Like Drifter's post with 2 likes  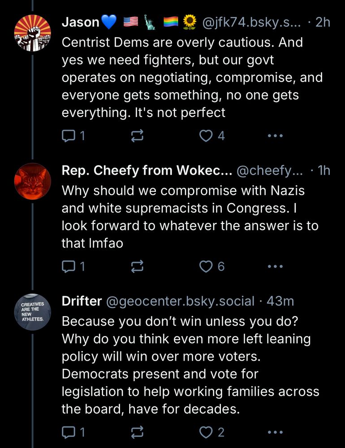pyautogui.click(x=206, y=432)
